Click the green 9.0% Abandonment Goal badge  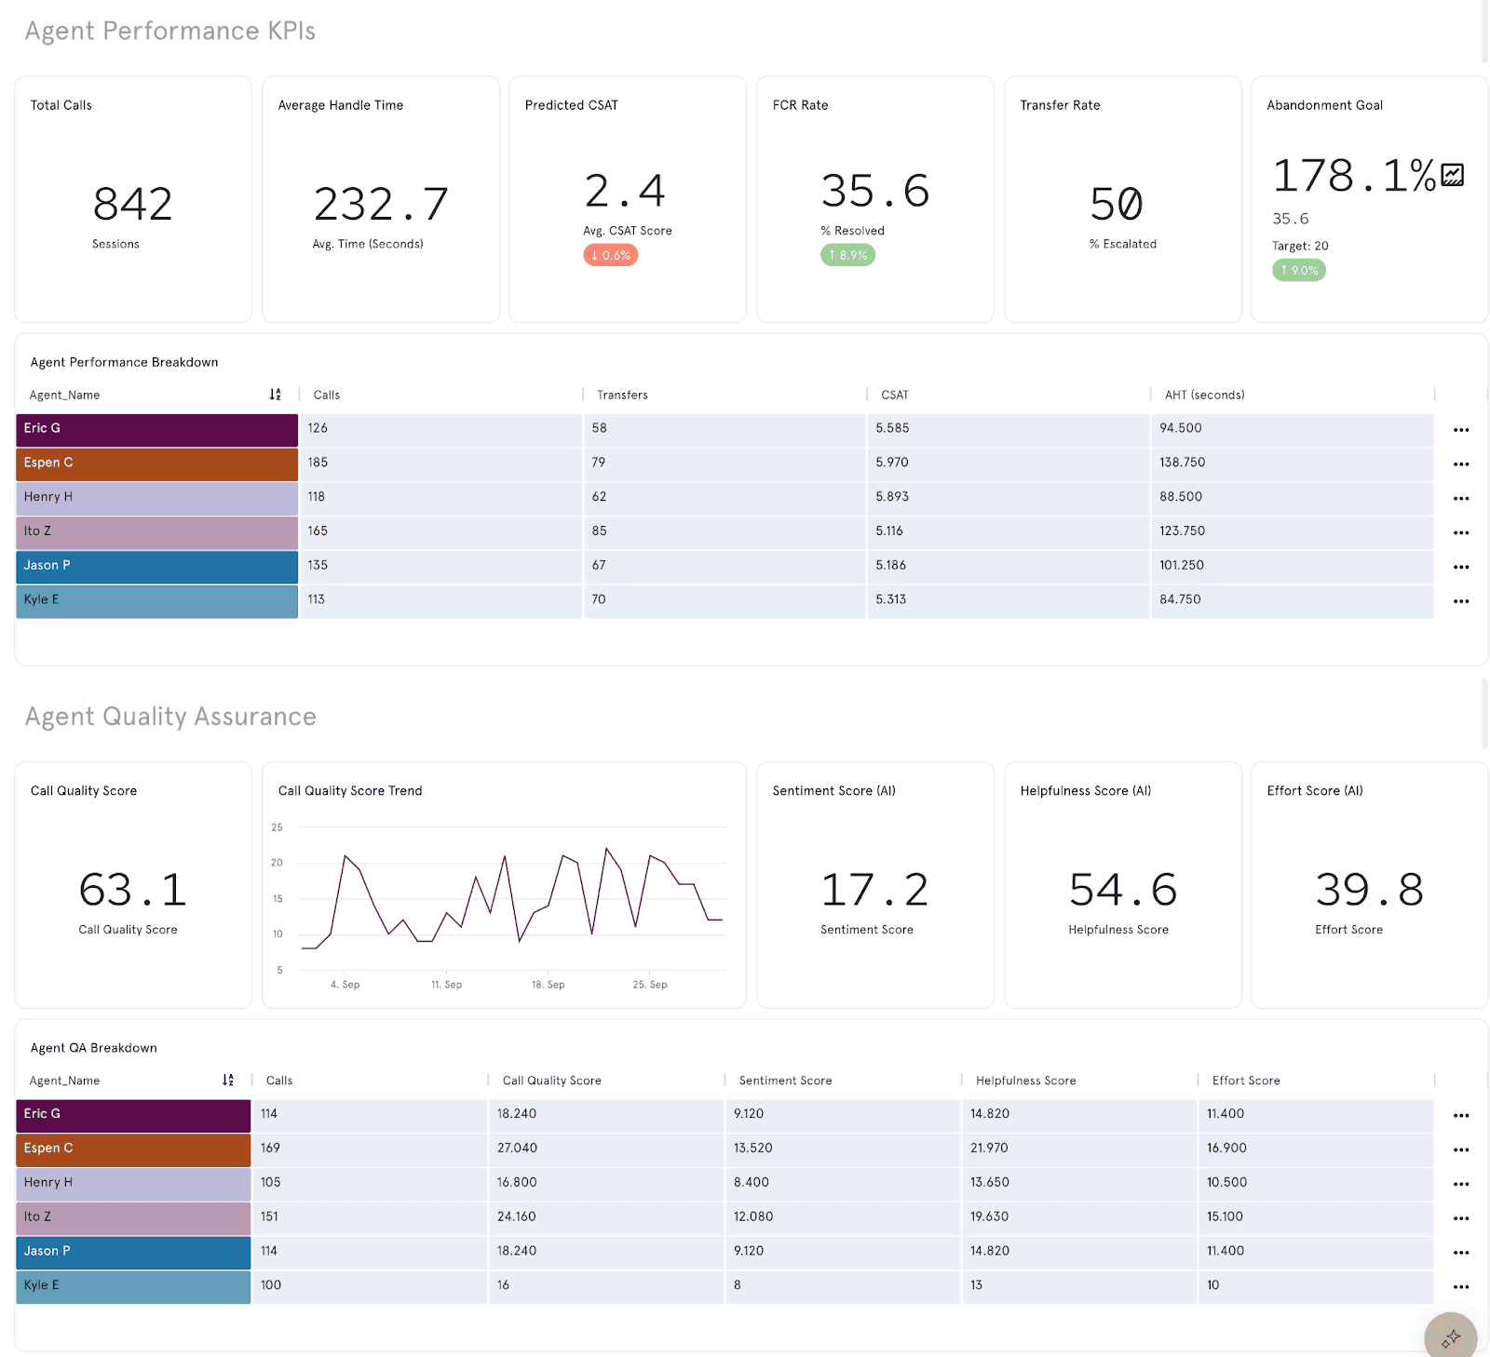click(x=1299, y=271)
